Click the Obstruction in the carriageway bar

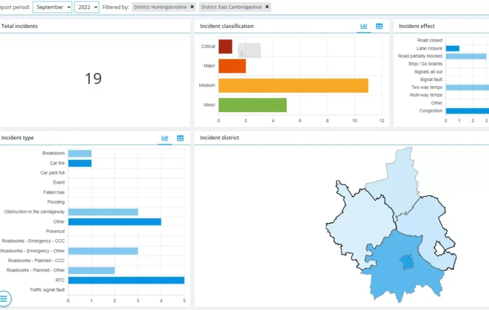click(x=103, y=212)
